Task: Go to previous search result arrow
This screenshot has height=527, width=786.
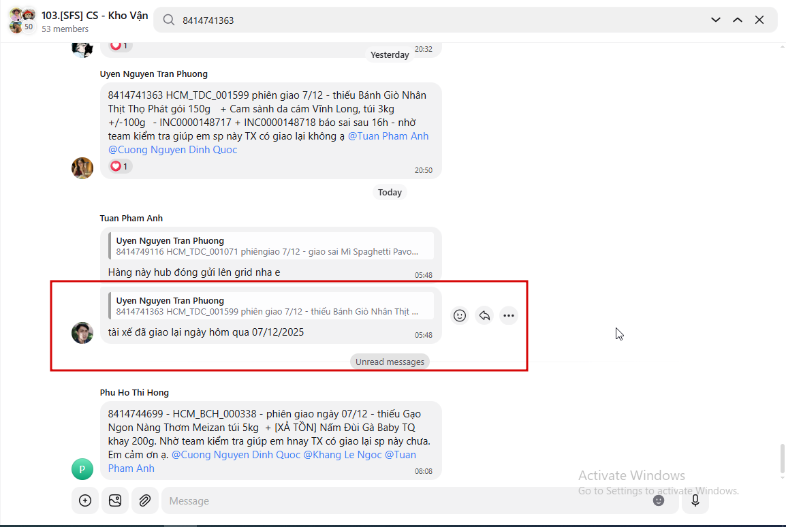Action: (738, 20)
